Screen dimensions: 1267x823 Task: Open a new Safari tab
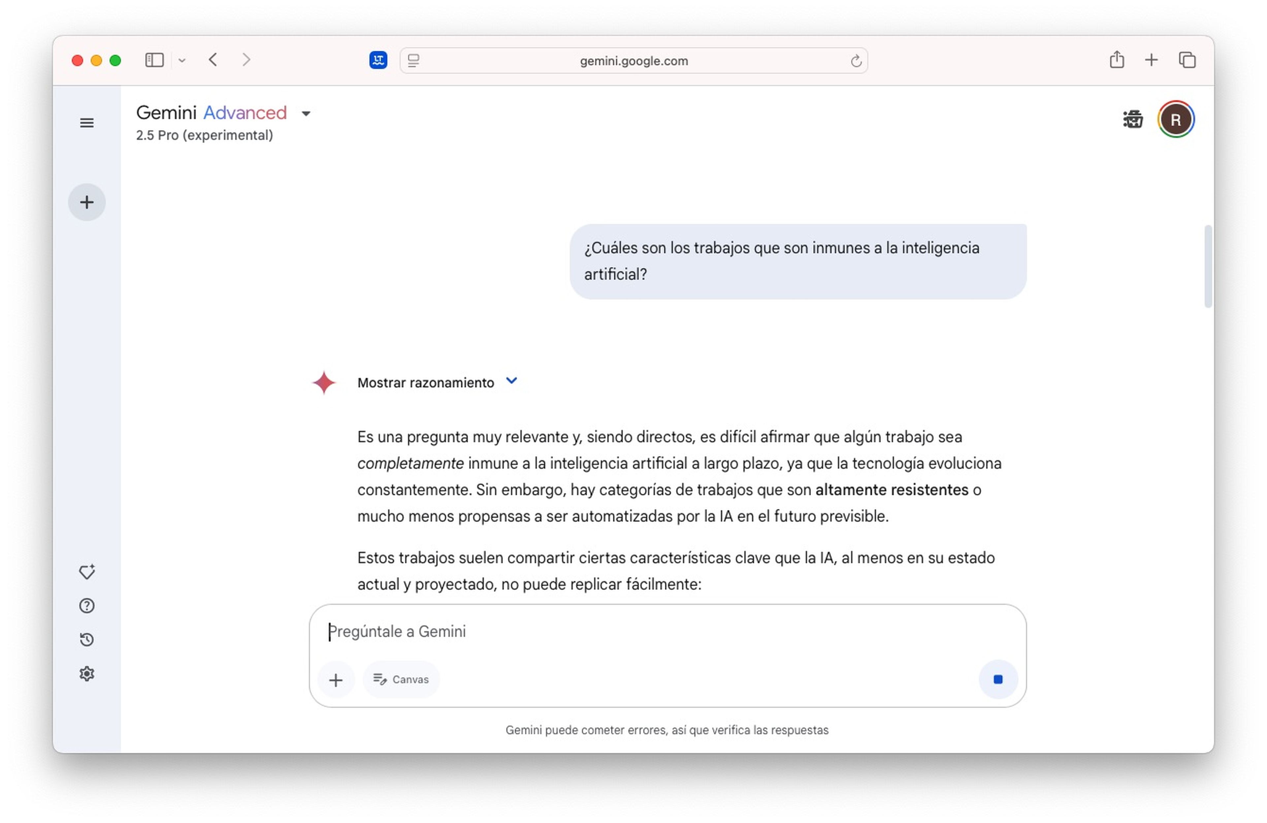(1152, 60)
